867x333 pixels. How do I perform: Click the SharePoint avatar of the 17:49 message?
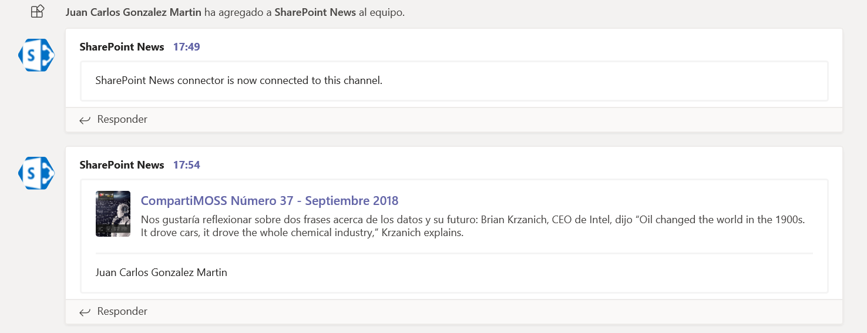click(x=36, y=55)
